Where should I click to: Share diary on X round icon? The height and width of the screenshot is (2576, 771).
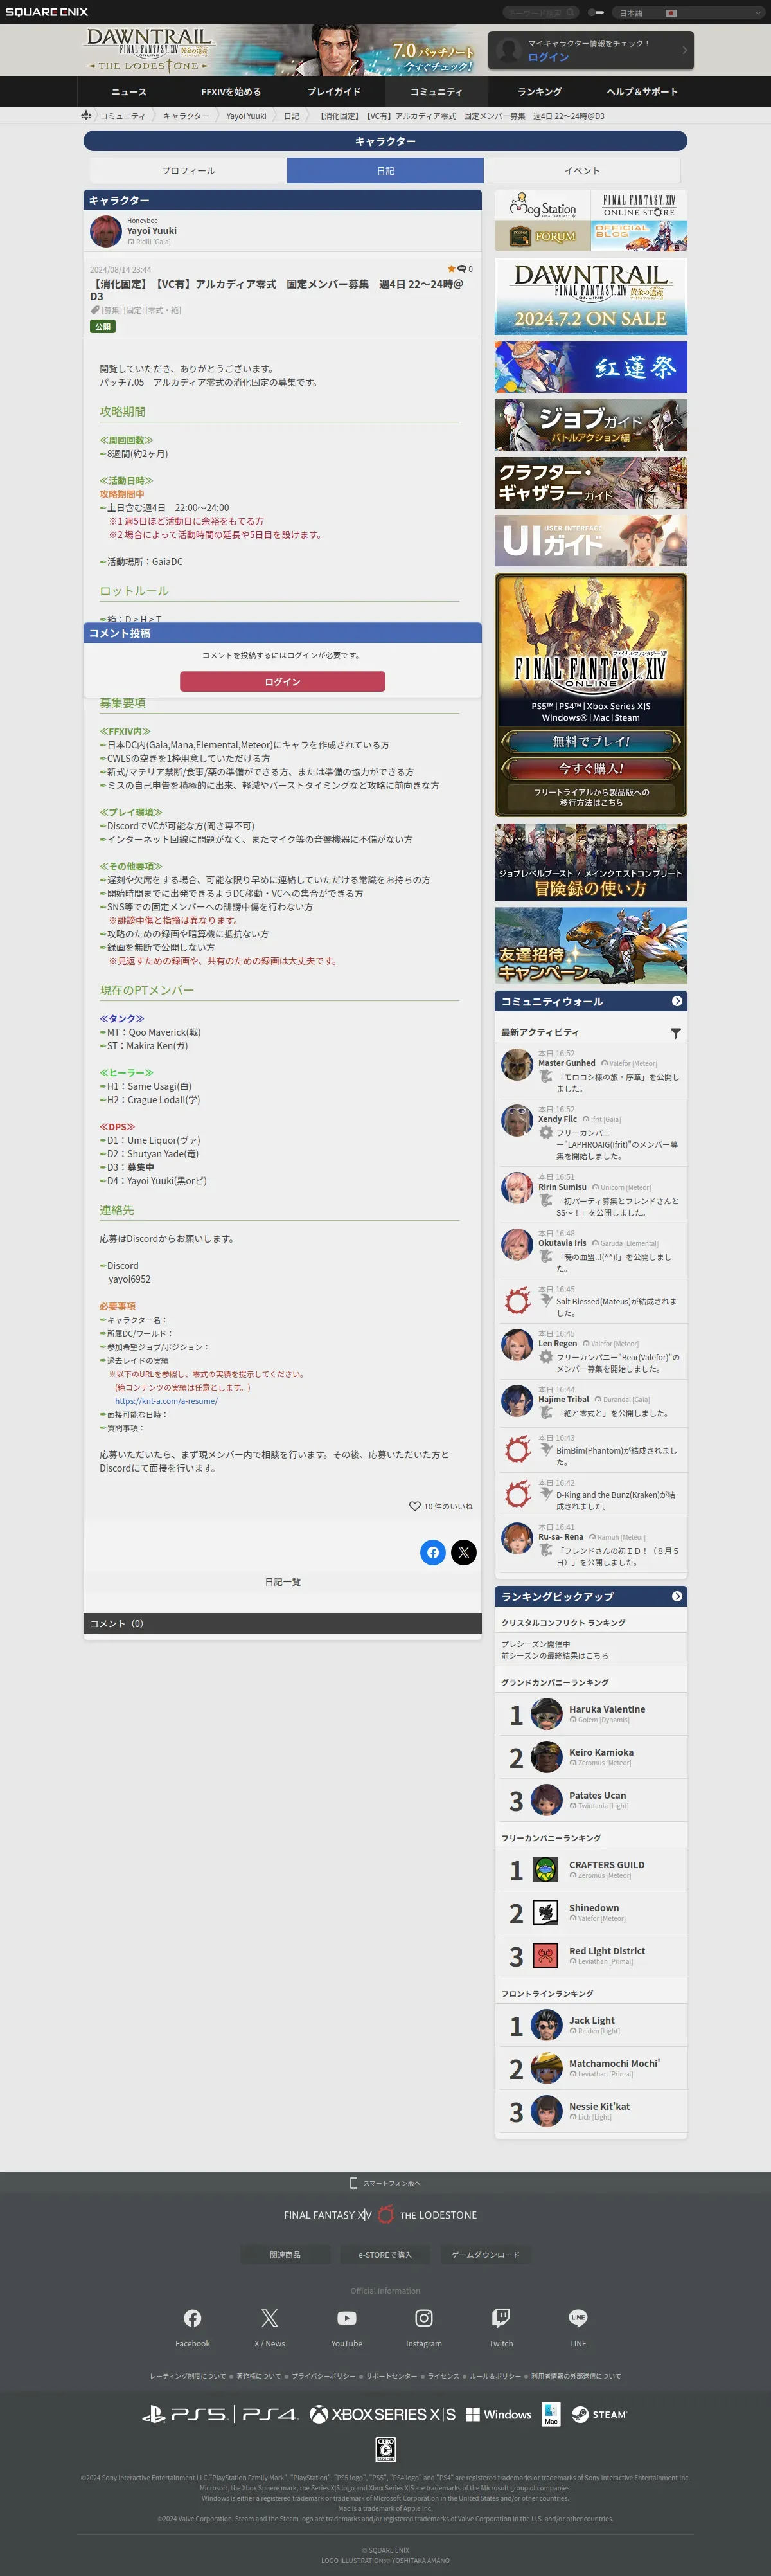[x=464, y=1552]
